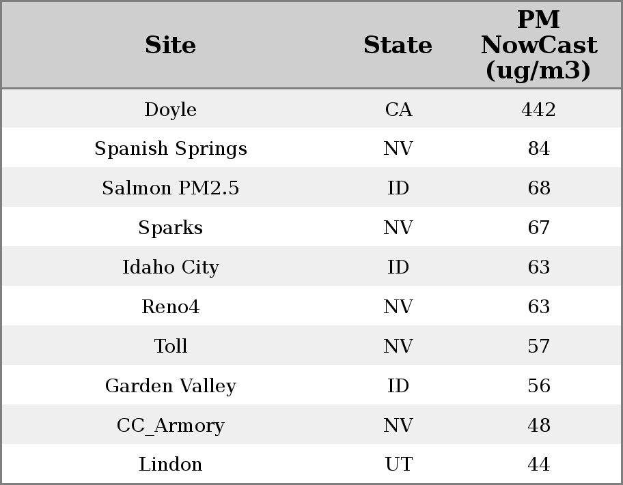The width and height of the screenshot is (623, 485).
Task: Click the Lindon site entry
Action: tap(170, 465)
